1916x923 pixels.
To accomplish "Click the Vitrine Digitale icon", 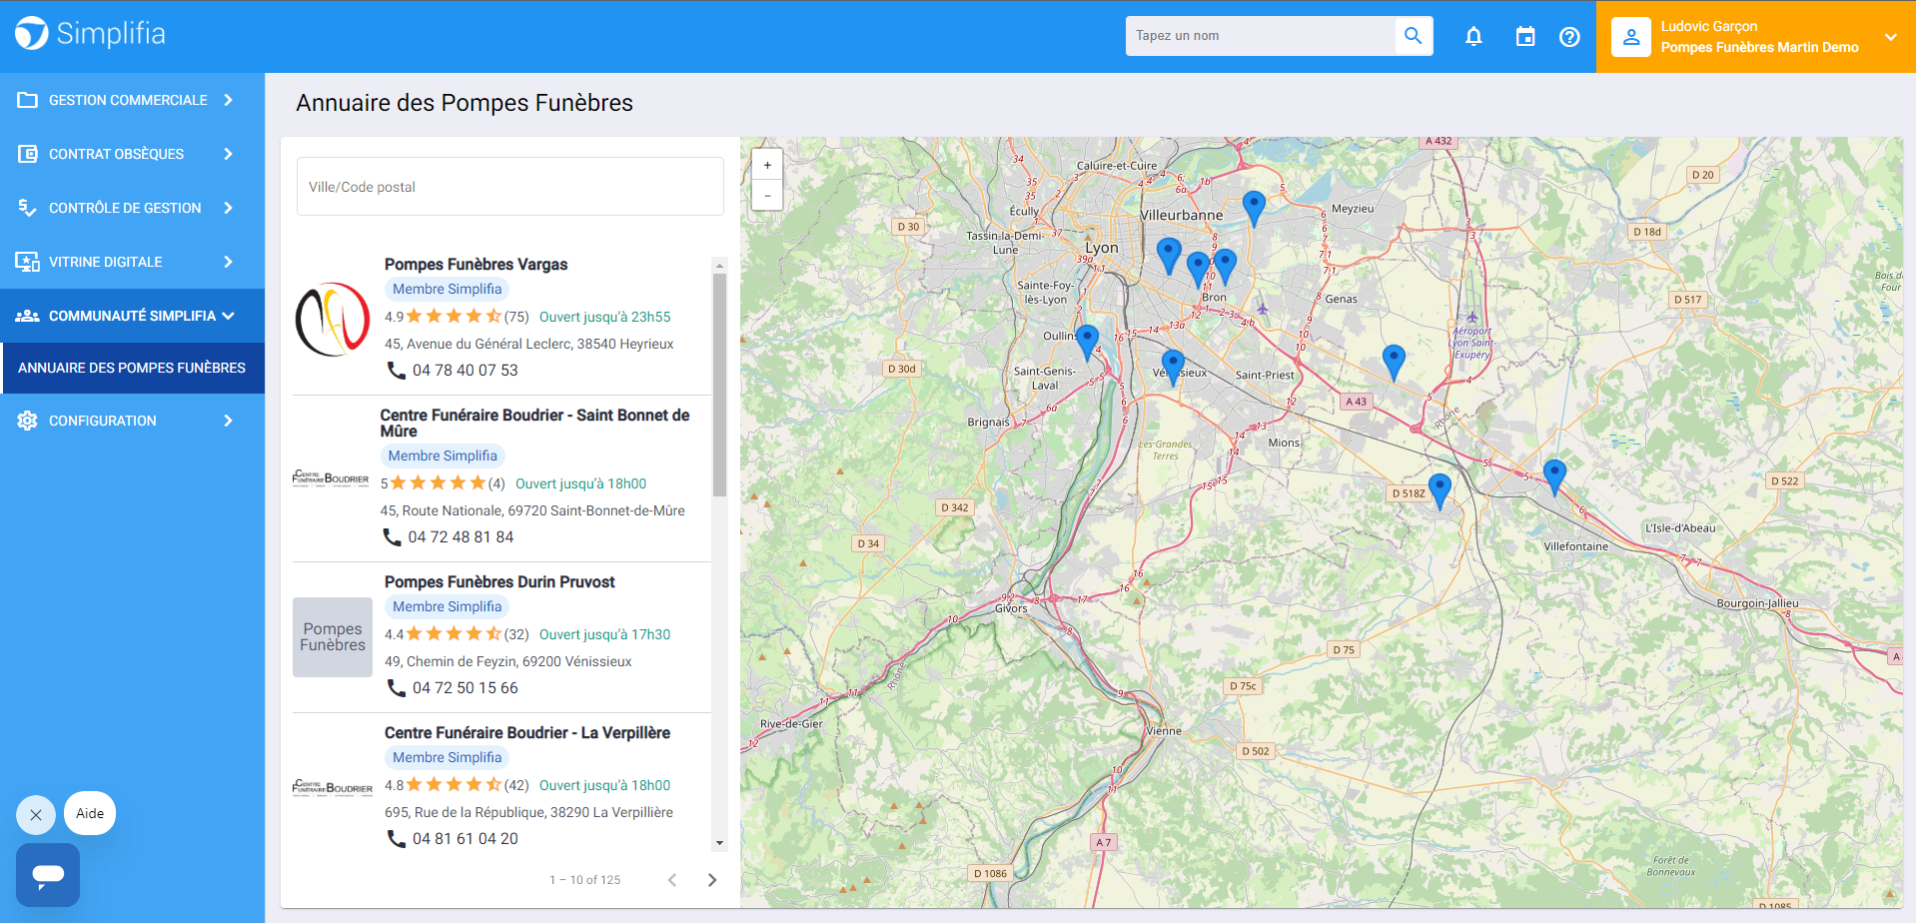I will [x=27, y=262].
